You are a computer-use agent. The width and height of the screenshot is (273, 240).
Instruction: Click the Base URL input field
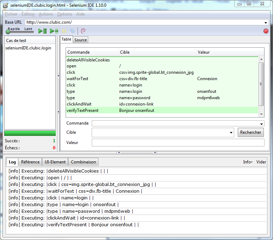[x=145, y=22]
